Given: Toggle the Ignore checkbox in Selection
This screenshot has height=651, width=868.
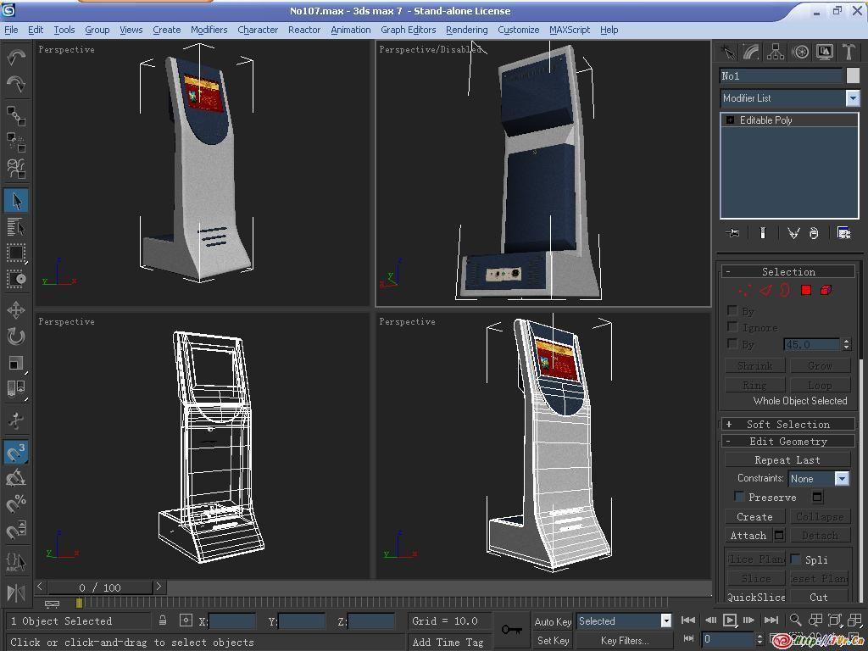Looking at the screenshot, I should pyautogui.click(x=732, y=327).
